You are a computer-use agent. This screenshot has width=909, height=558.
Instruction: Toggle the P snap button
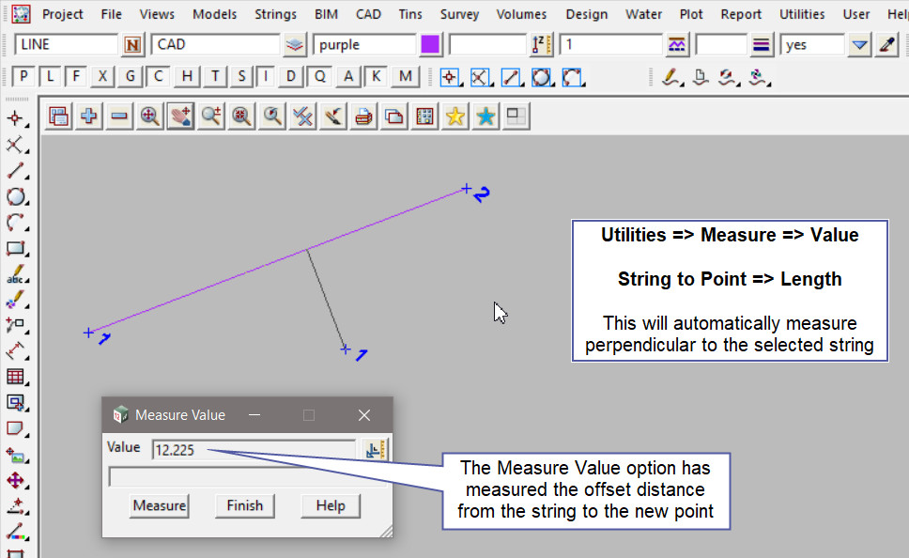coord(24,77)
